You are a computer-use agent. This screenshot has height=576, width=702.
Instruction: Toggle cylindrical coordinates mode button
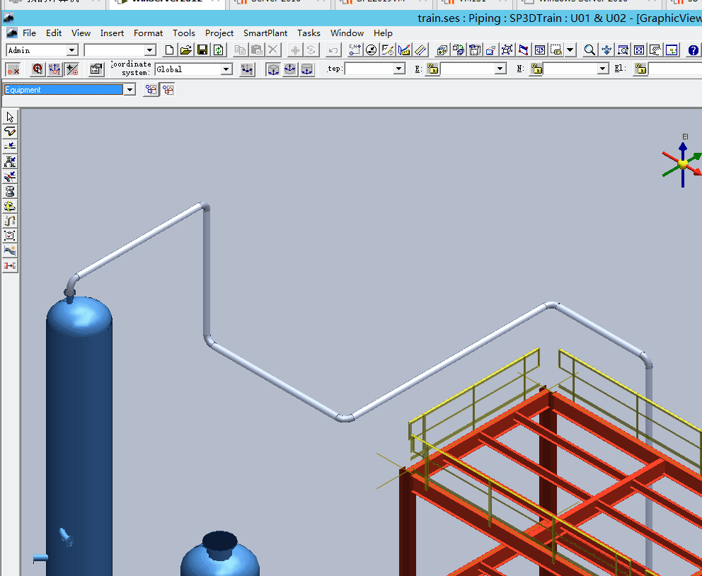point(307,69)
